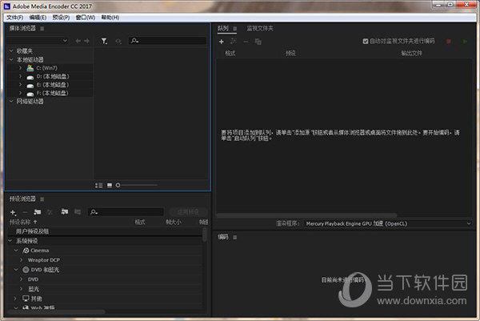
Task: Open the Encoding panel menu icon
Action: [234, 237]
